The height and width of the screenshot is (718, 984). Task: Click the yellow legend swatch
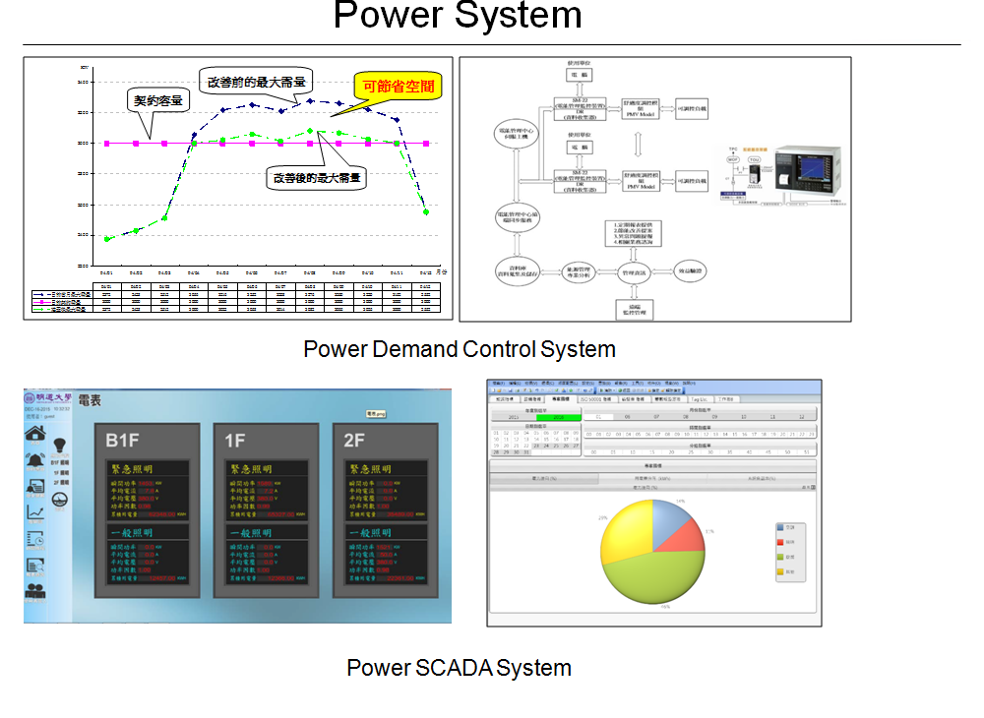tap(780, 571)
